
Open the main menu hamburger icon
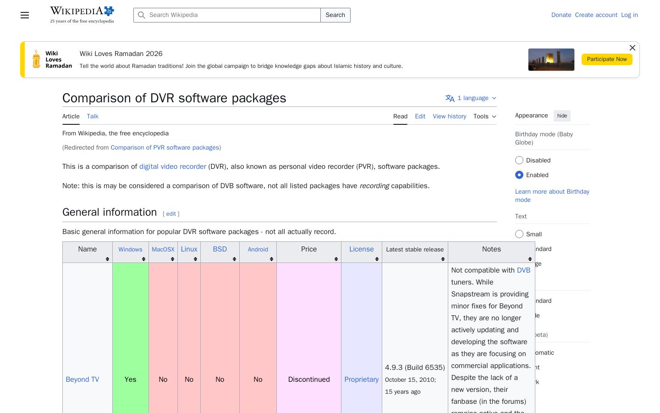[25, 15]
